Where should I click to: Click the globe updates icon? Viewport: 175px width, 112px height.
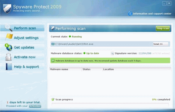[x=8, y=47]
